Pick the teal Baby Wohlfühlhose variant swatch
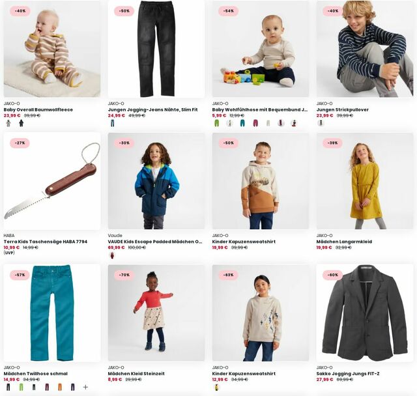417x396 pixels. [242, 123]
